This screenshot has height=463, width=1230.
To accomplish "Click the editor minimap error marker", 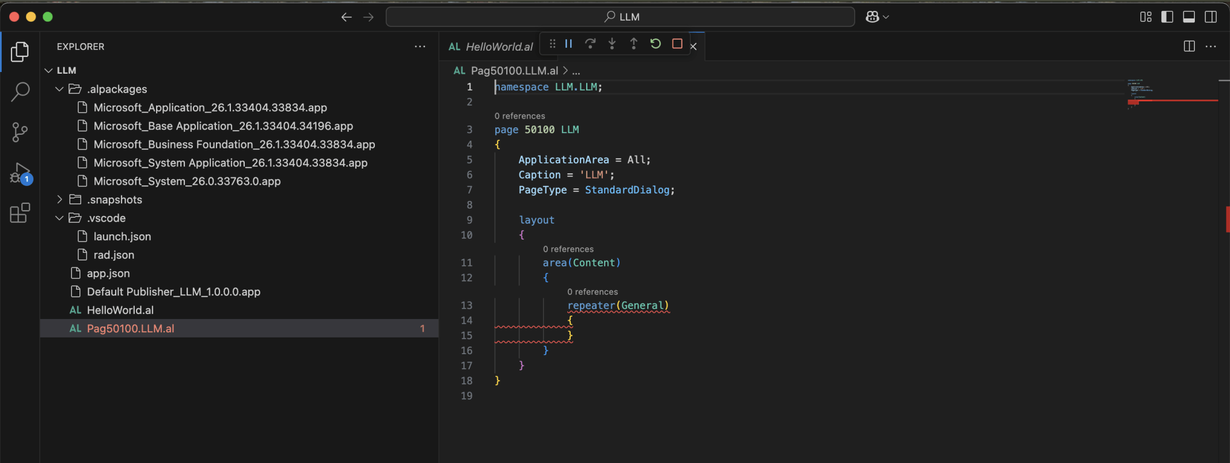I will (x=1133, y=102).
